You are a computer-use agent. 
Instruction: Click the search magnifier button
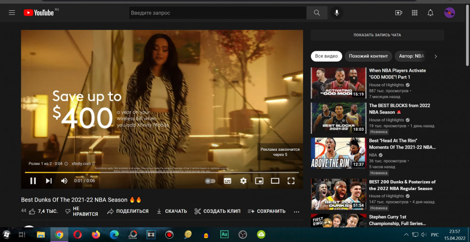click(317, 13)
